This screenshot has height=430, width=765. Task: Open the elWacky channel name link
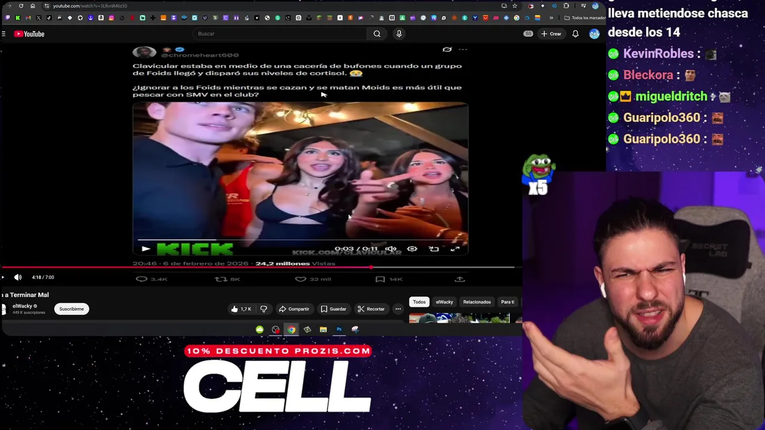click(x=22, y=306)
